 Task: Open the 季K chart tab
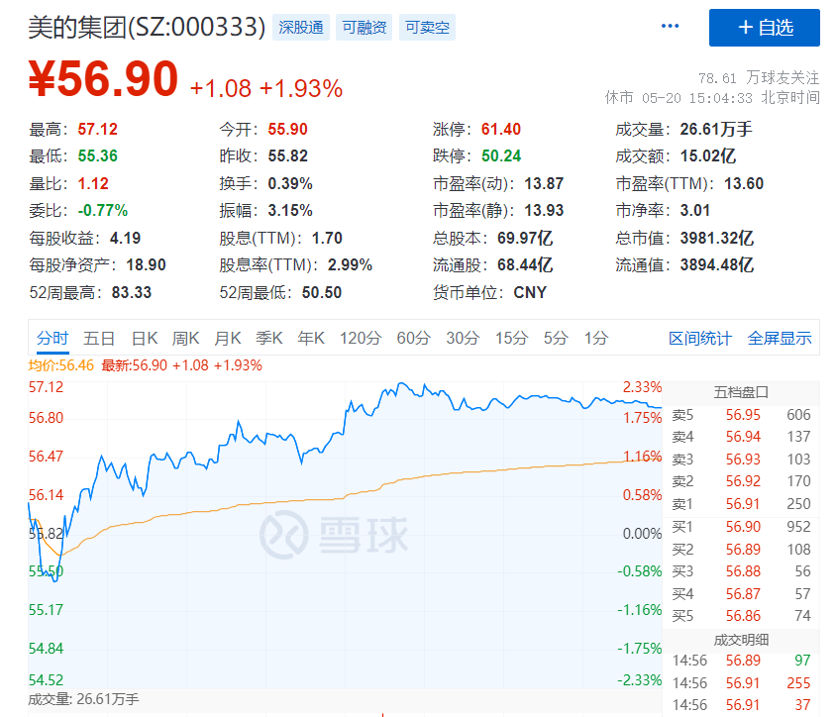pos(269,338)
